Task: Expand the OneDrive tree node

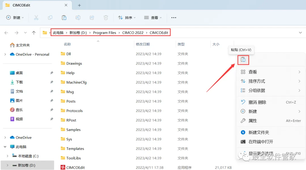Action: [5, 138]
